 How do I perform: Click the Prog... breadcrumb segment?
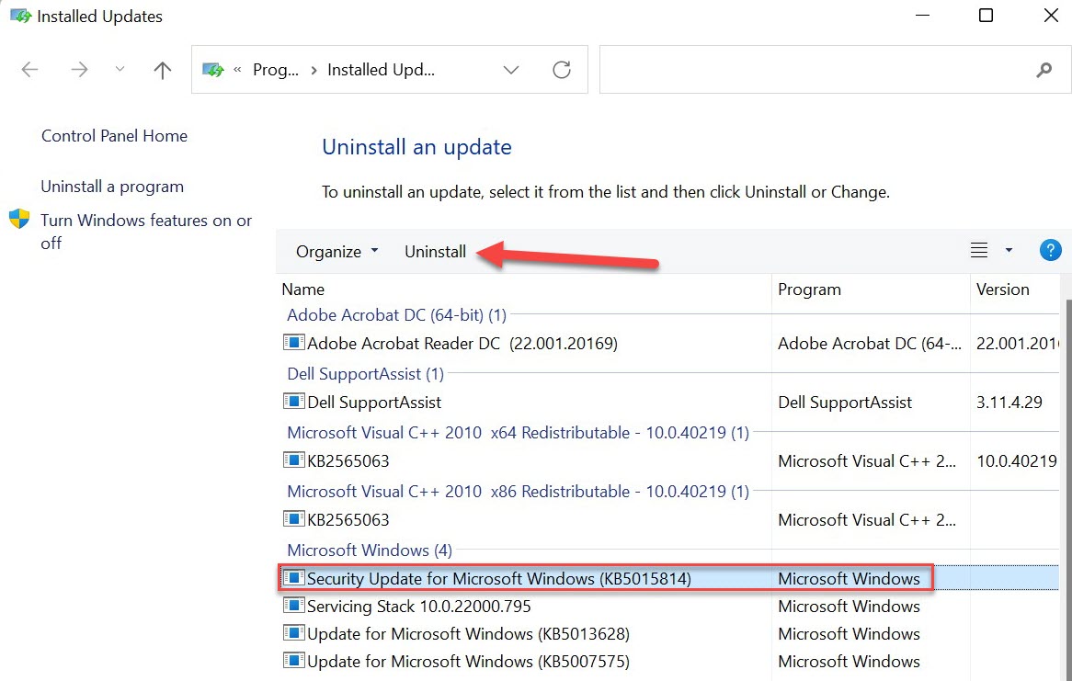tap(276, 70)
